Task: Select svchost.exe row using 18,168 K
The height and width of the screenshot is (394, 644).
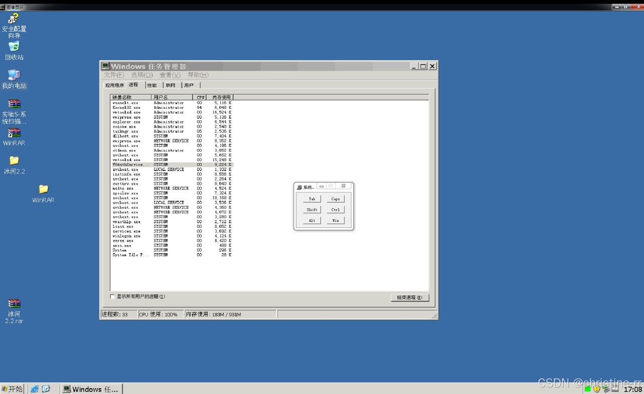Action: point(172,198)
